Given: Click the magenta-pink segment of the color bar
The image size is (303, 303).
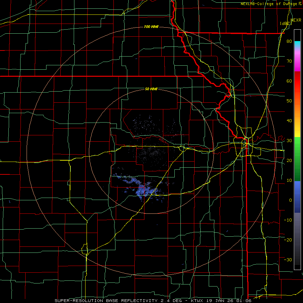Looking at the screenshot, I should [x=297, y=60].
